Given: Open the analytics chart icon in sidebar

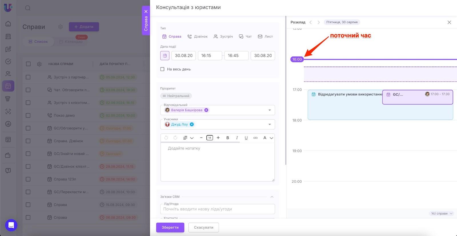Looking at the screenshot, I should coord(8,124).
